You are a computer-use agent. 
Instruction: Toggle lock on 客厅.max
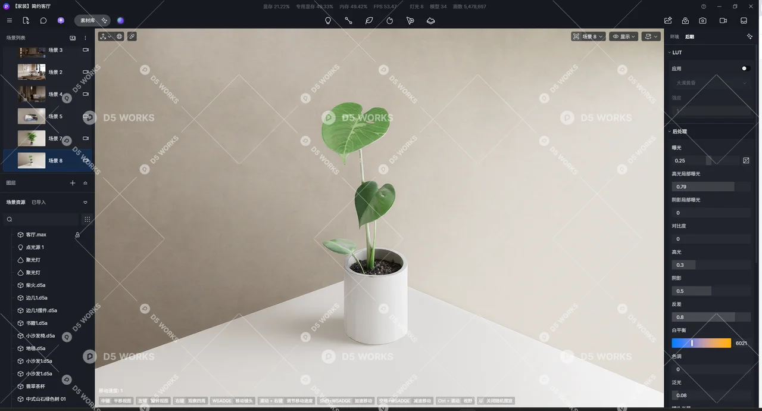(x=77, y=235)
